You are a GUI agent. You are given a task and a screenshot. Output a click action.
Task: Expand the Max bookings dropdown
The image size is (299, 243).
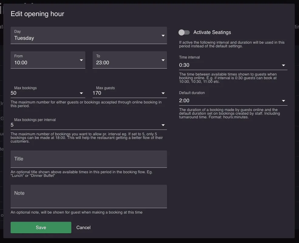[48, 93]
